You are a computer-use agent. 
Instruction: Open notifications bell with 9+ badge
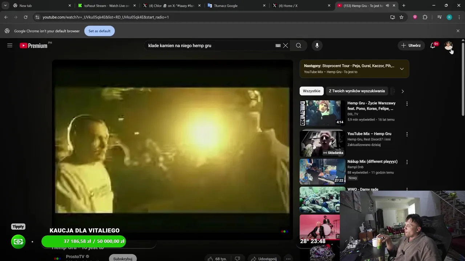point(433,45)
